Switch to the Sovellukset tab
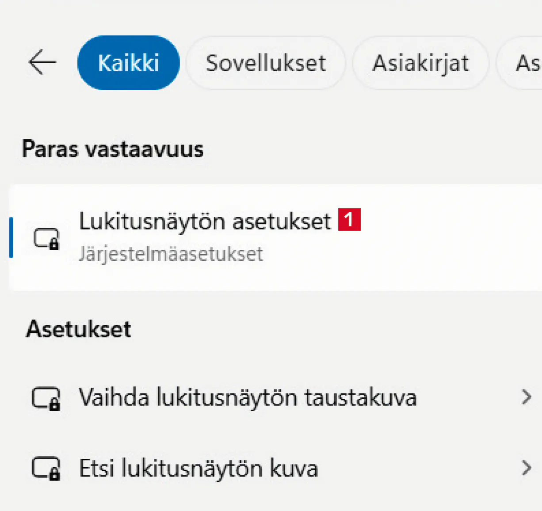The height and width of the screenshot is (511, 542). pyautogui.click(x=265, y=63)
